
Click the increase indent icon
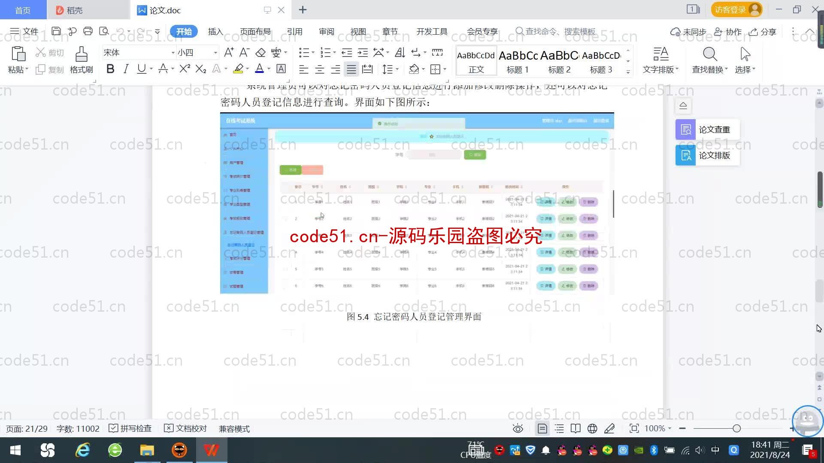pos(363,52)
